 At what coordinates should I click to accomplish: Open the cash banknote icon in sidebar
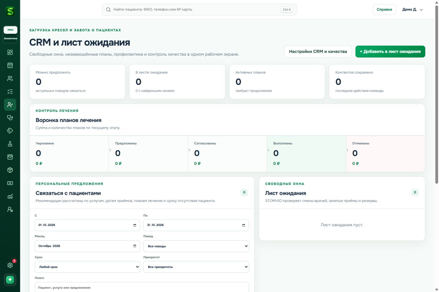pyautogui.click(x=10, y=183)
